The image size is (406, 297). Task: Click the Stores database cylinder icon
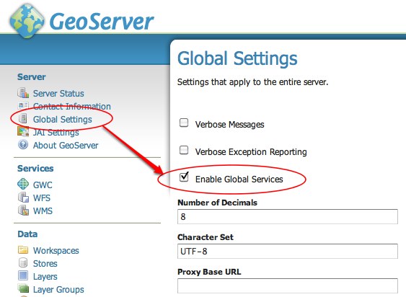(x=23, y=262)
